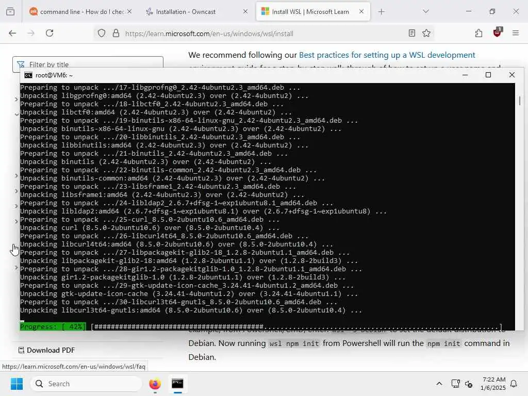Viewport: 528px width, 396px height.
Task: Expand sidebar item beside libsframe1 line
Action: [x=16, y=191]
